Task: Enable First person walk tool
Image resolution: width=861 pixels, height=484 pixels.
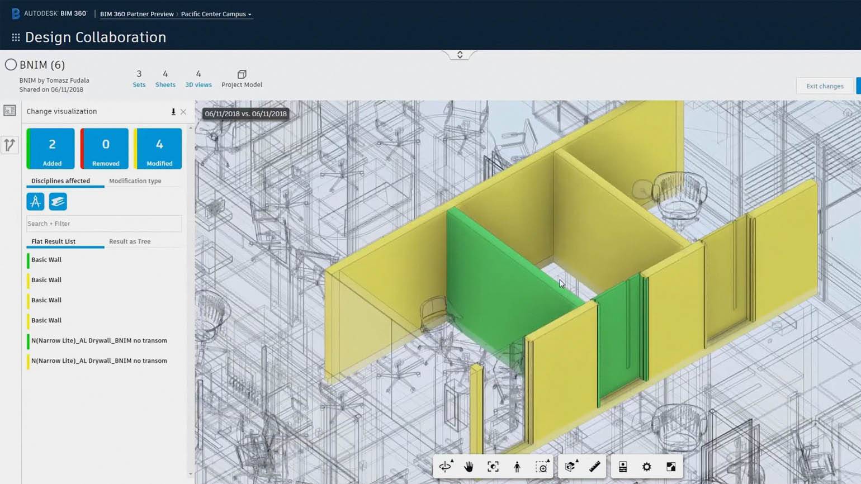Action: pos(517,467)
